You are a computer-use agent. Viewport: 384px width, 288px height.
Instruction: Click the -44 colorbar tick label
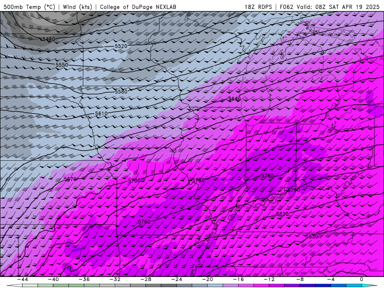[x=23, y=279]
